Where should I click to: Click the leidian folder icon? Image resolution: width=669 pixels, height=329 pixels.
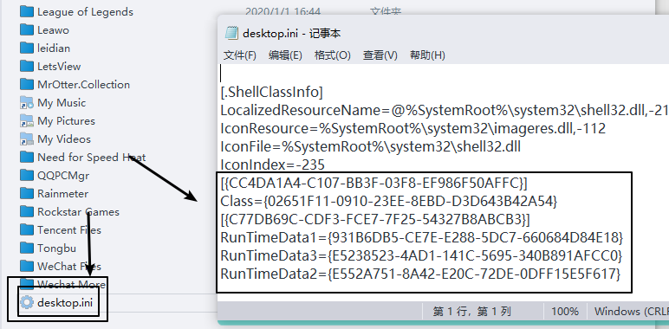[27, 48]
